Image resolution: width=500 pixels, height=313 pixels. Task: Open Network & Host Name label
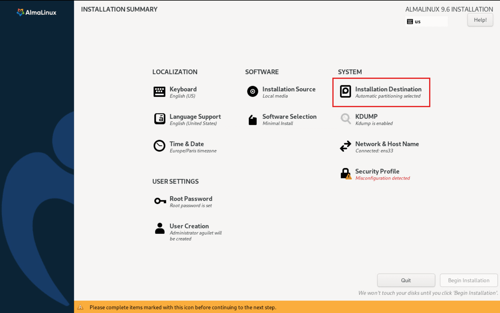tap(387, 144)
